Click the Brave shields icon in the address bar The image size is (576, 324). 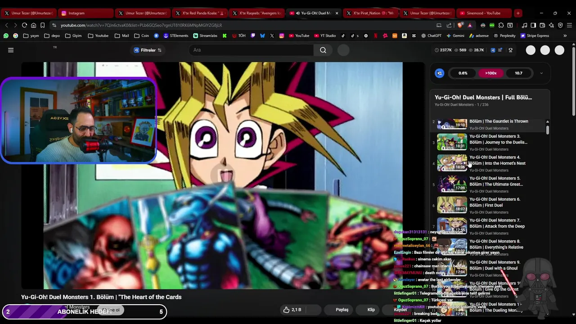point(459,25)
